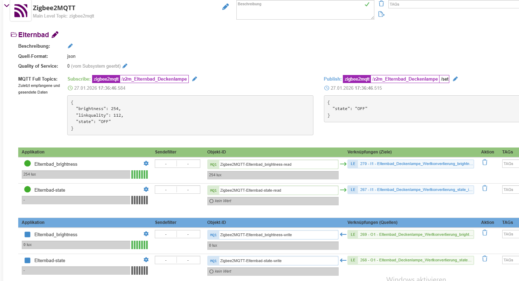The width and height of the screenshot is (519, 281).
Task: Open link 270 - I1 Wertkonvertierung brightness
Action: tap(415, 164)
